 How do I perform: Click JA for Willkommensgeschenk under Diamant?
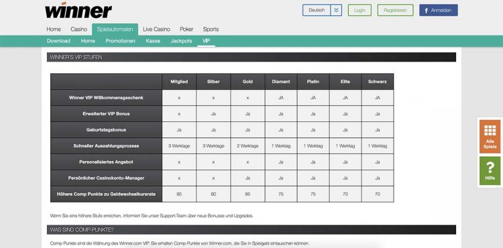281,98
